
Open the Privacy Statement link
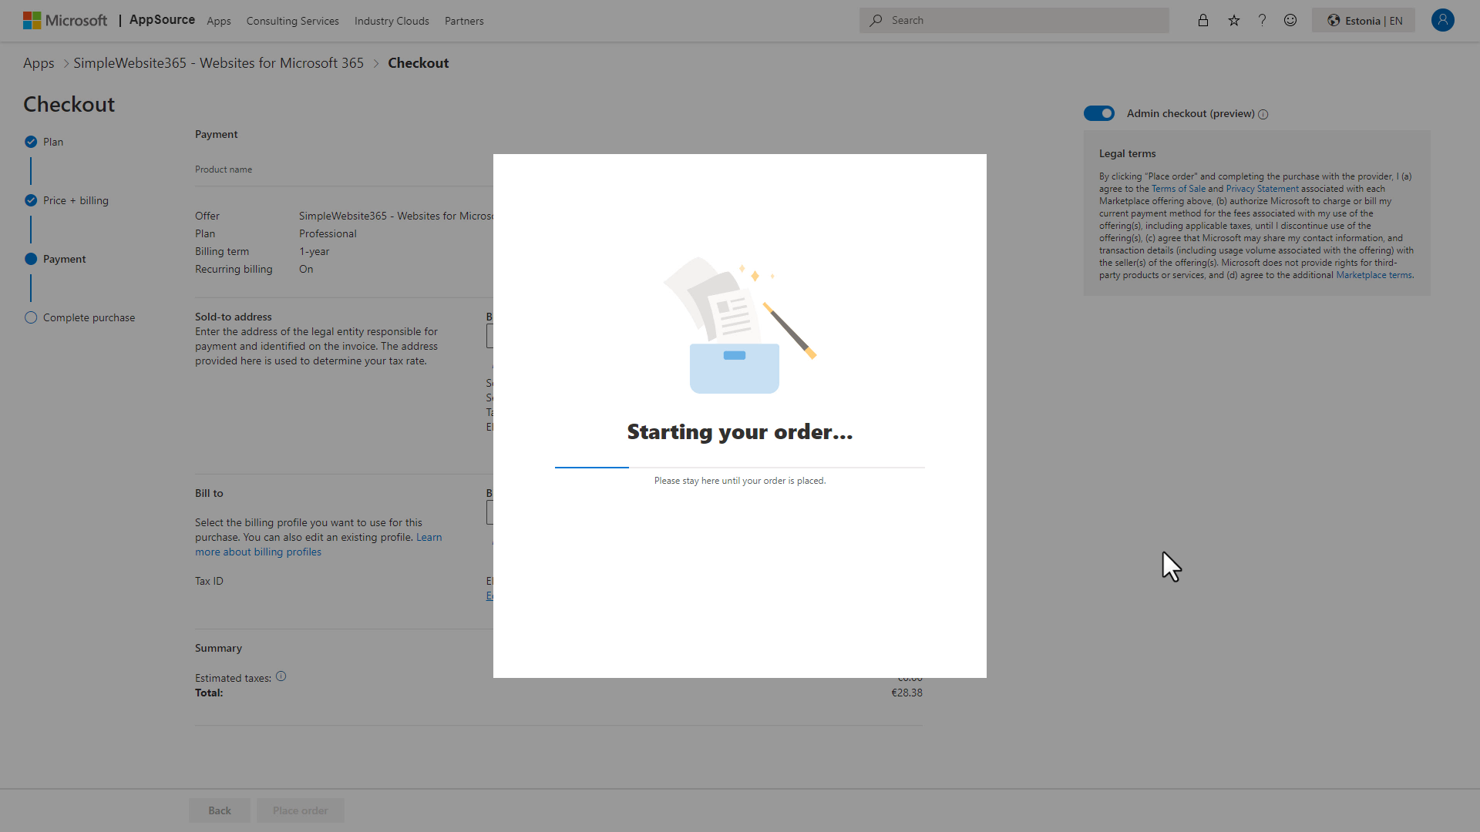pos(1262,189)
